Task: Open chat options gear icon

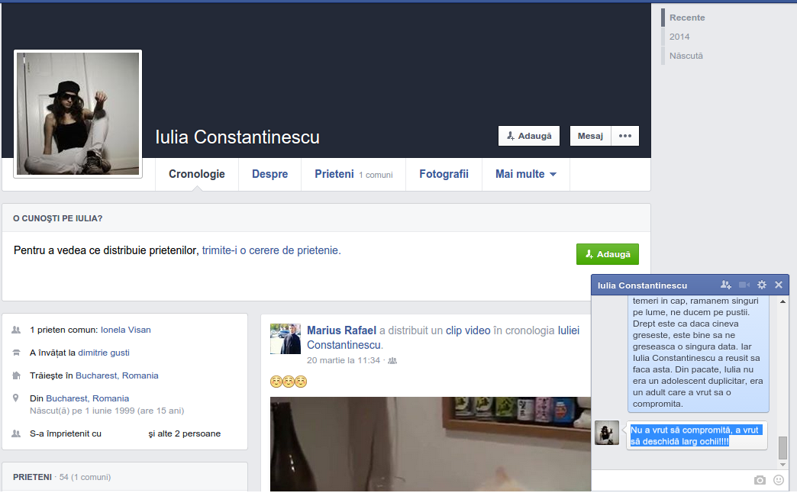Action: pos(761,285)
